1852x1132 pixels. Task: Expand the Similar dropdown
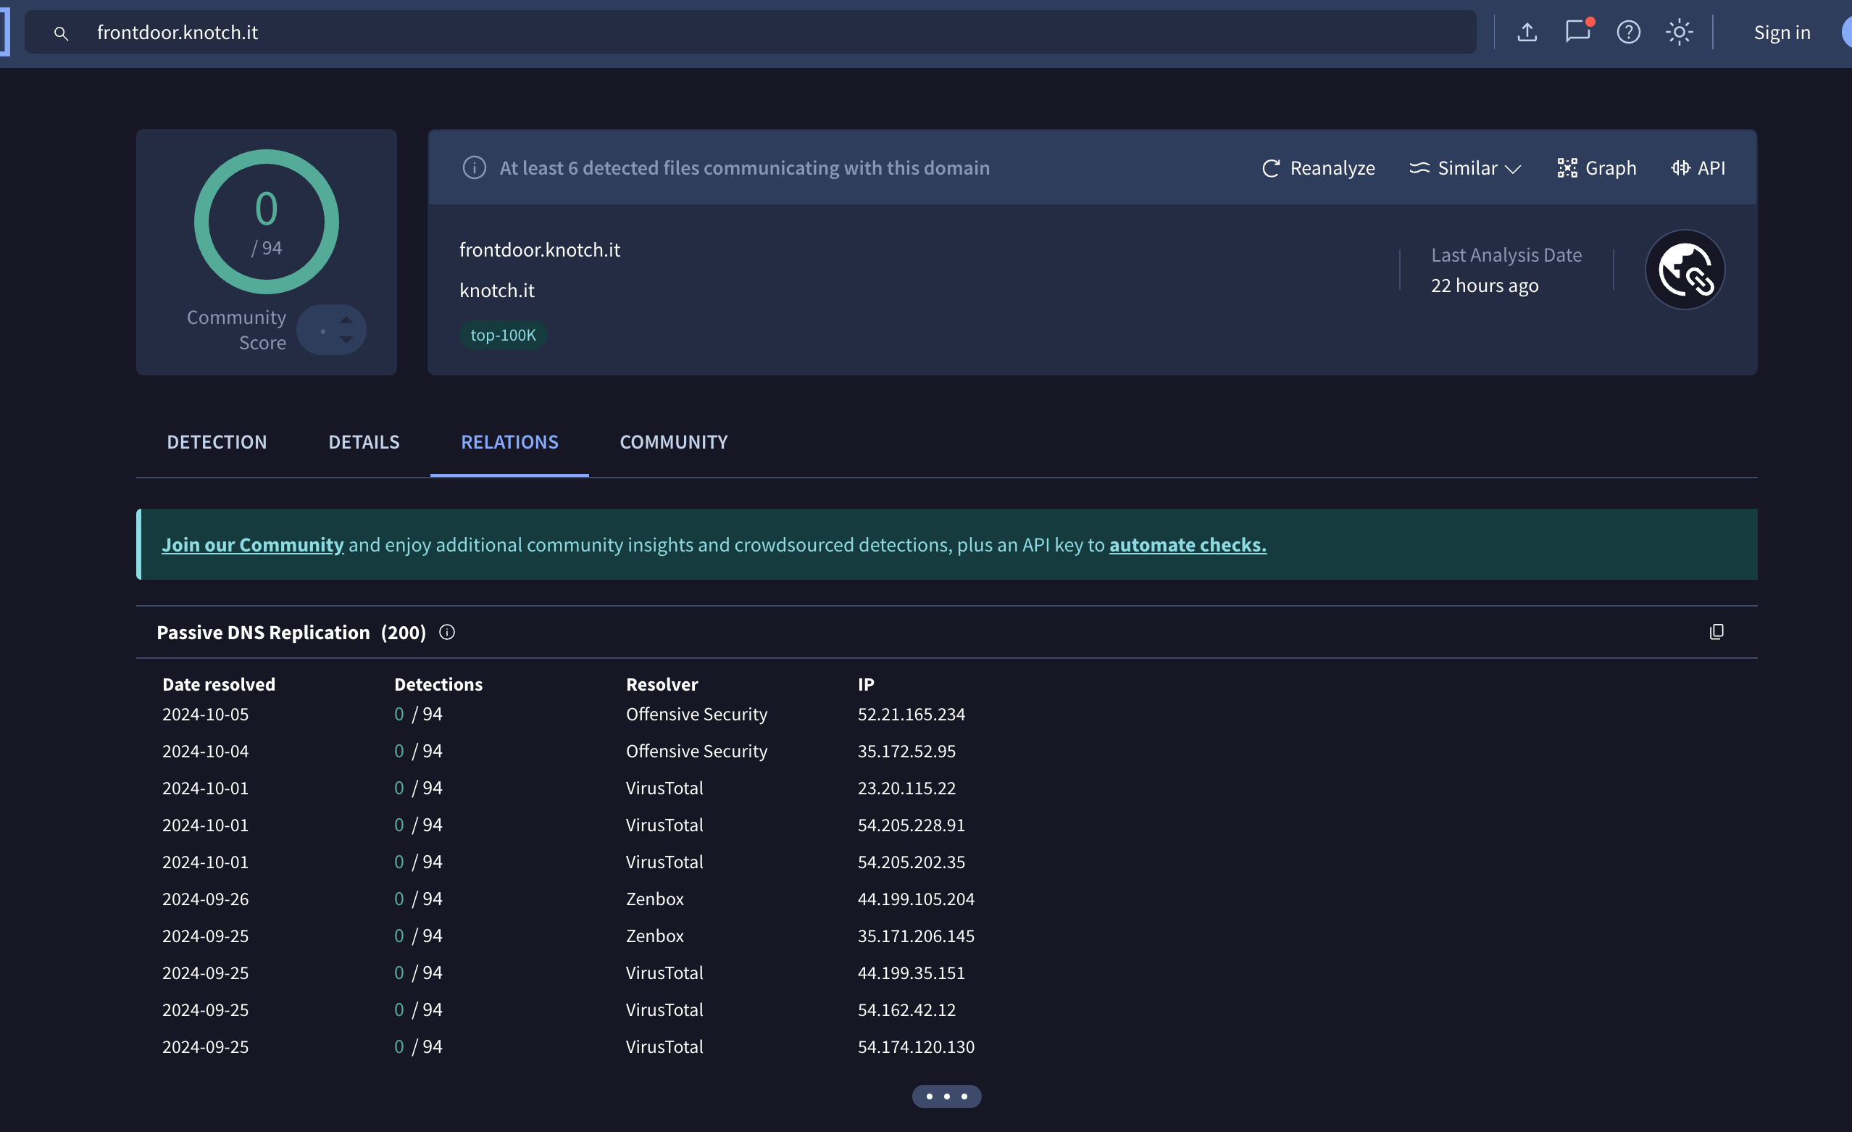1465,168
